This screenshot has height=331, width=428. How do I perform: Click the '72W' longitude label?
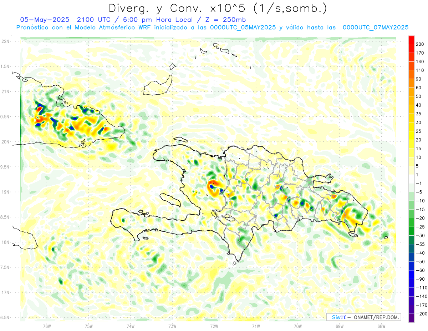pos(214,326)
